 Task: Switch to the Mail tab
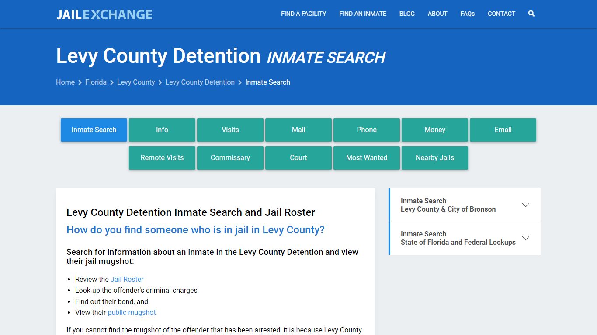(298, 130)
